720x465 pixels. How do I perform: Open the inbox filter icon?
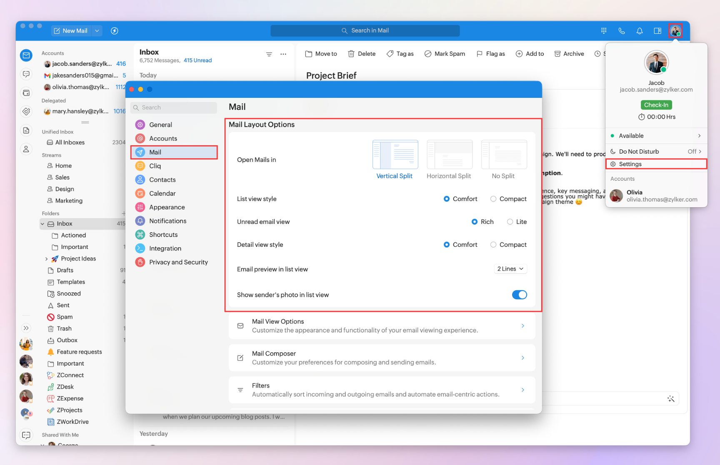click(269, 54)
